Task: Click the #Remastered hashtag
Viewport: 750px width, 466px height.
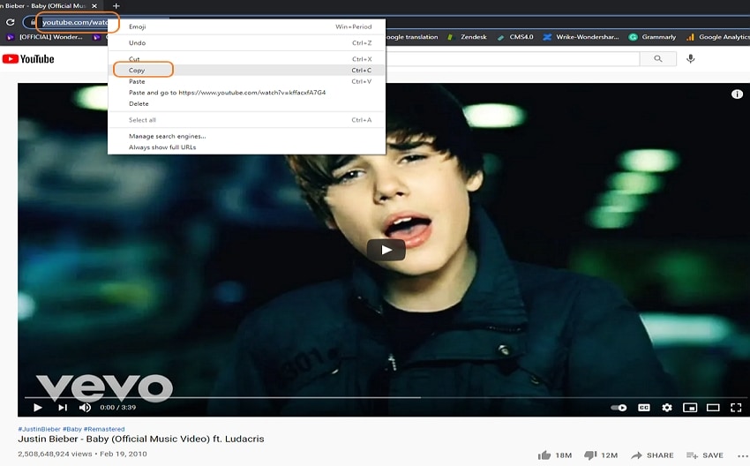Action: [x=104, y=429]
